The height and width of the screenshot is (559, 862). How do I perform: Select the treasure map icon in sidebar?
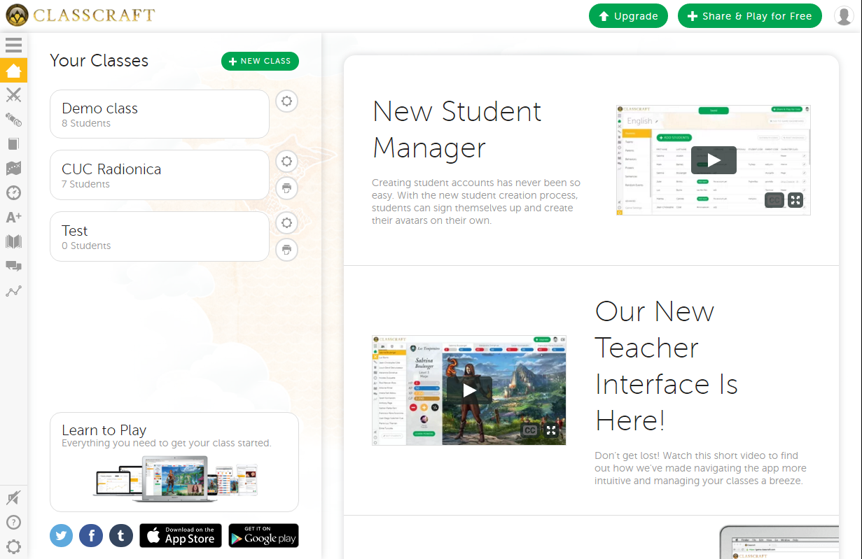13,168
